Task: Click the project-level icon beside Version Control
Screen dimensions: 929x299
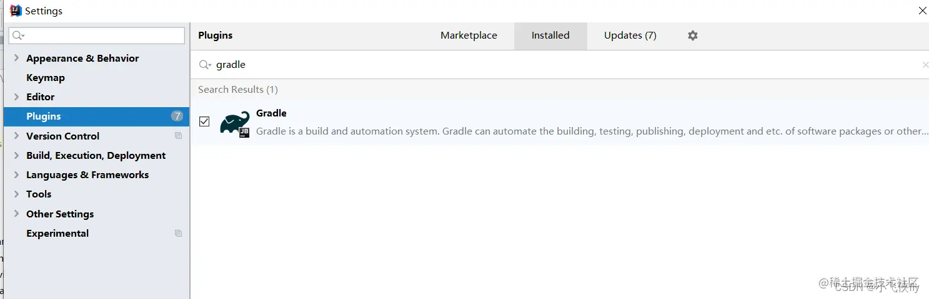Action: pyautogui.click(x=178, y=136)
